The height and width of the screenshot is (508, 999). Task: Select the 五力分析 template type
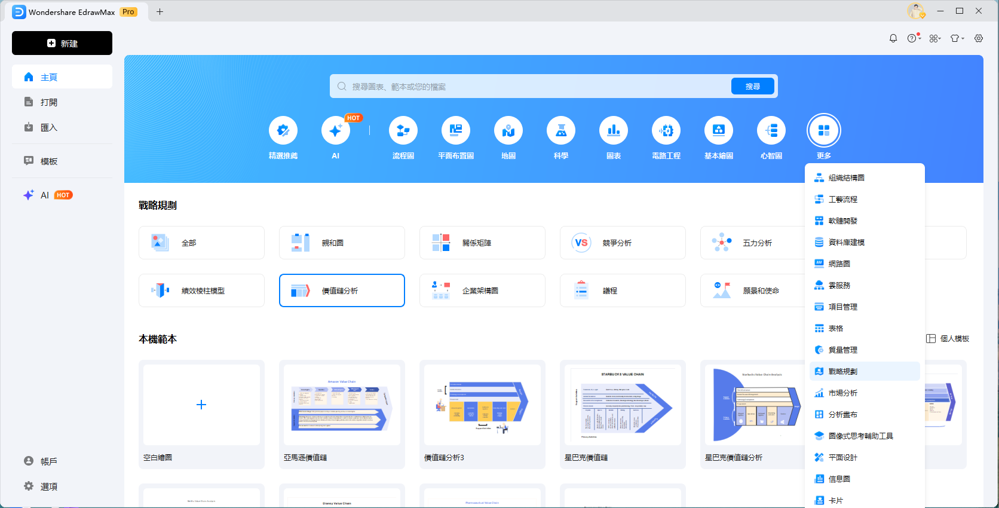(753, 243)
